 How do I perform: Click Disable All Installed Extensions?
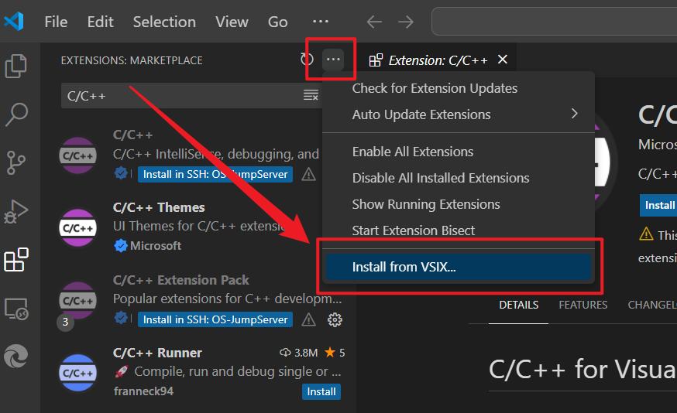(441, 178)
